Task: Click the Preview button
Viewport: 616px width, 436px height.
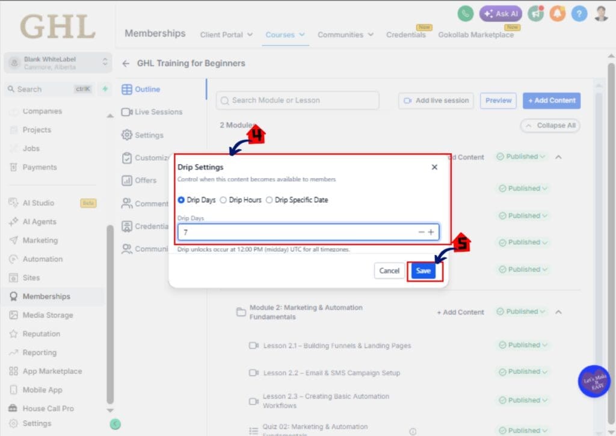Action: (498, 100)
